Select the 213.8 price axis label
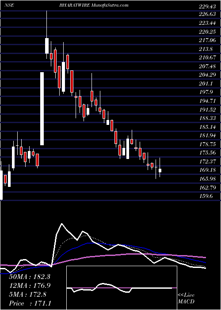The image size is (221, 310). 206,49
